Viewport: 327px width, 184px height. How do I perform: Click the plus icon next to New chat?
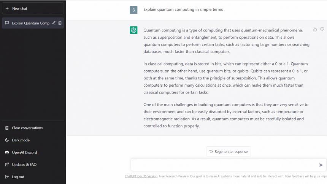coord(7,8)
